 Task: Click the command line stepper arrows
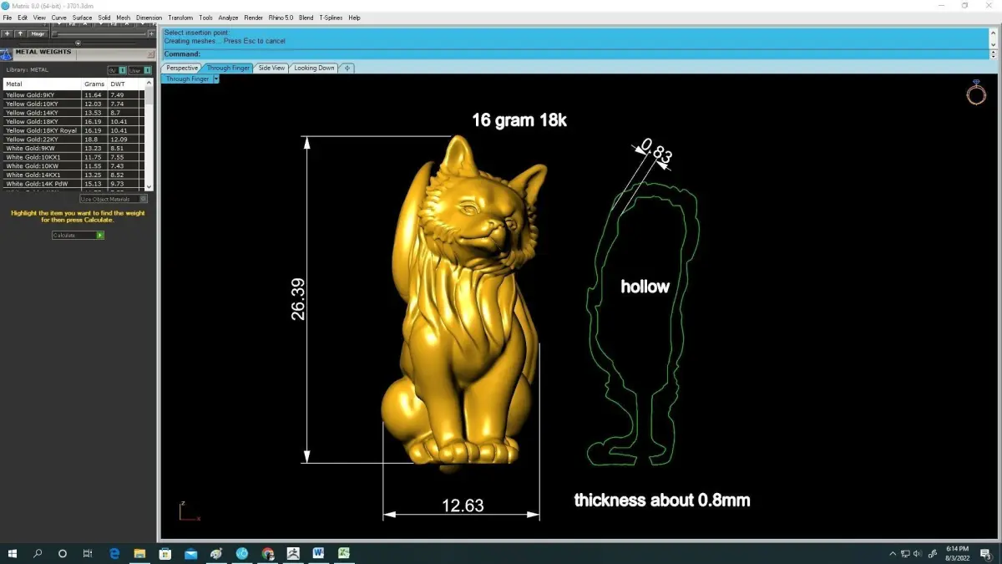click(992, 54)
